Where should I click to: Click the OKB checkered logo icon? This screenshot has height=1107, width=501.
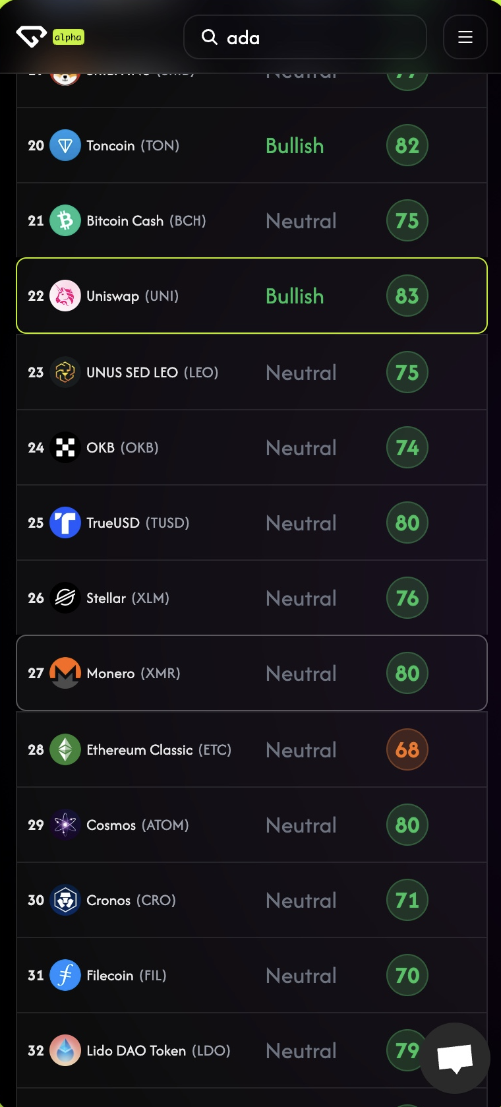tap(65, 448)
